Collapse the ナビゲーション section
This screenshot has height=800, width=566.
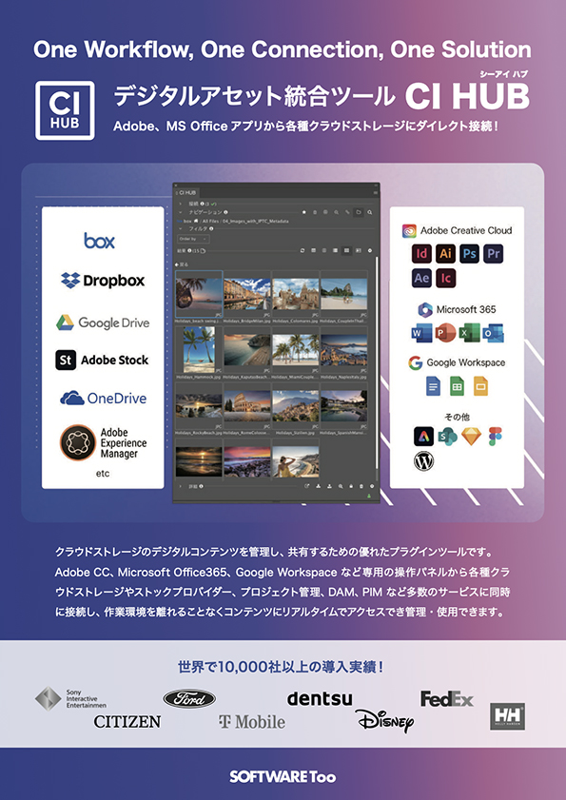pyautogui.click(x=180, y=212)
